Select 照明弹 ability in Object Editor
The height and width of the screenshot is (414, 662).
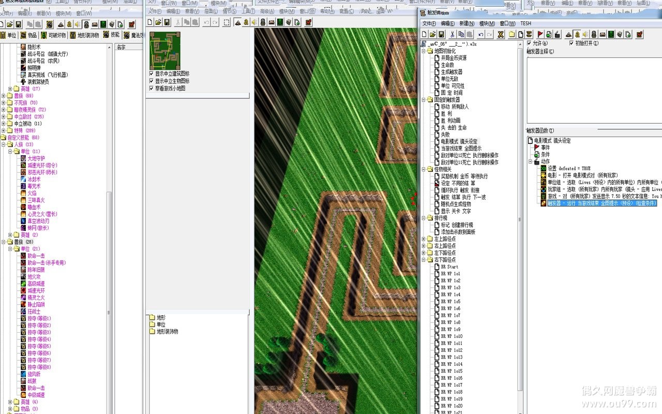pos(34,68)
